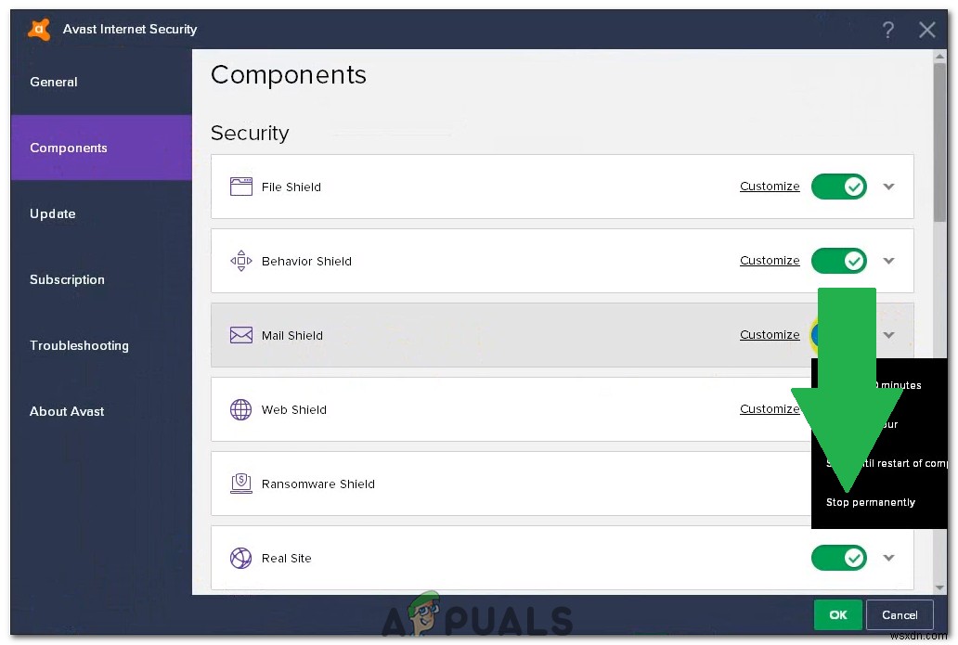Click the Real Site icon

240,558
